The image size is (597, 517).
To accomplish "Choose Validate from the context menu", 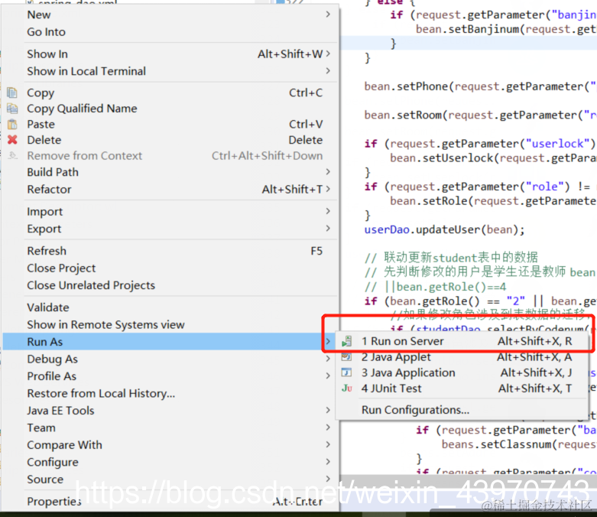I will (x=170, y=307).
